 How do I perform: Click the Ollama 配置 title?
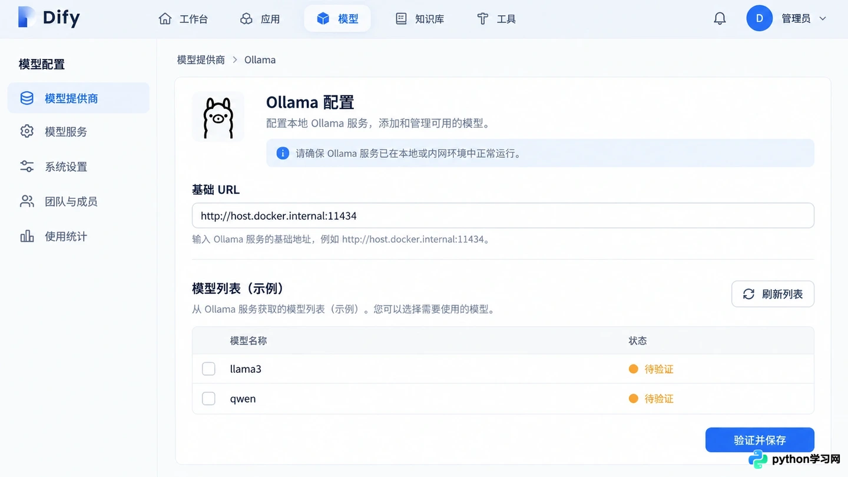(310, 102)
